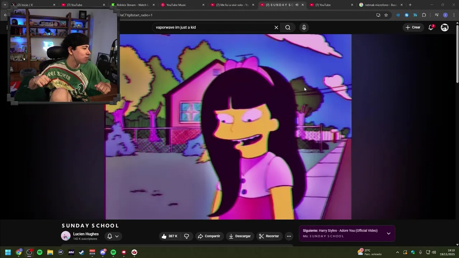Viewport: 459px width, 258px height.
Task: Open the three-dot more actions button under the video
Action: pyautogui.click(x=289, y=236)
